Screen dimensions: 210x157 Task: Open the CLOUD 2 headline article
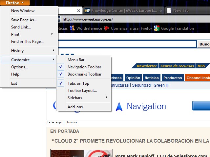coord(131,141)
